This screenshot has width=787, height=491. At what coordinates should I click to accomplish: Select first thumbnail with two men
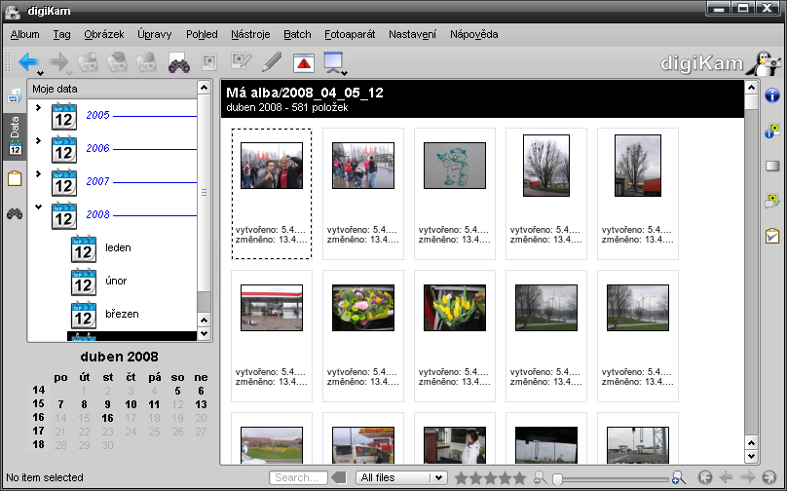coord(272,166)
